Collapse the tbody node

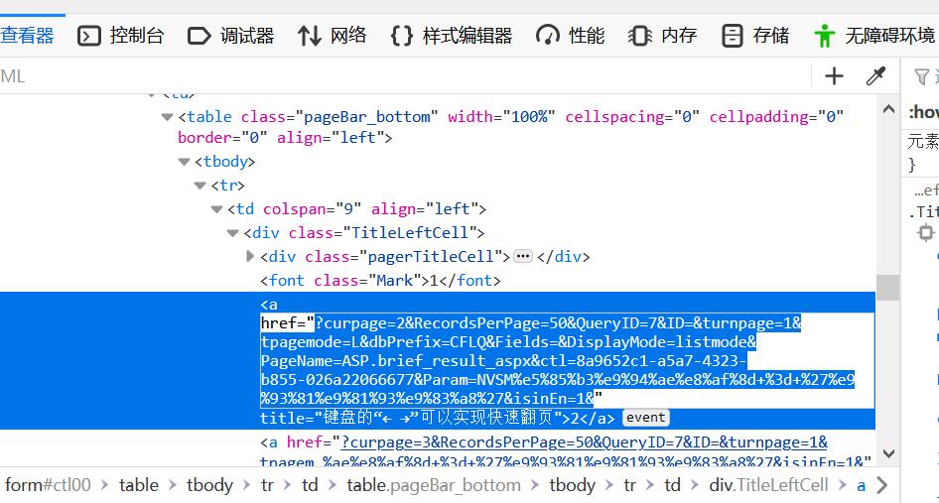point(185,162)
